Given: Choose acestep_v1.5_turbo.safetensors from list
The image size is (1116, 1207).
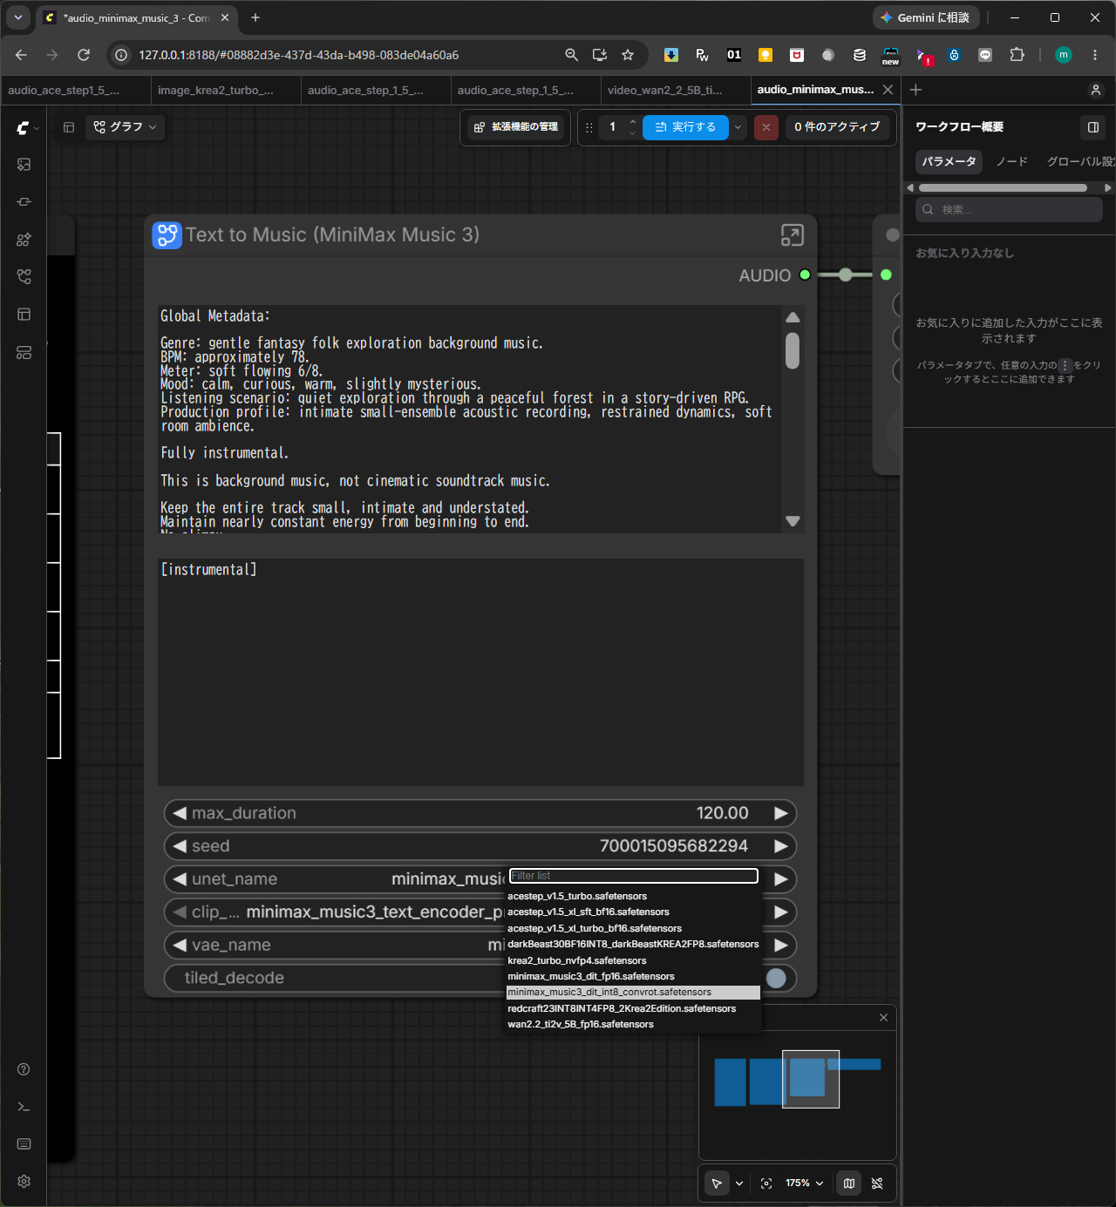Looking at the screenshot, I should click(x=633, y=897).
